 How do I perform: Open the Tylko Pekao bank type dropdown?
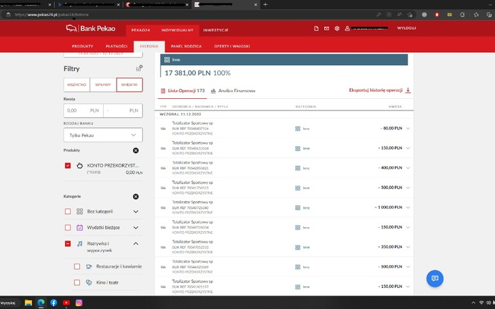[103, 136]
